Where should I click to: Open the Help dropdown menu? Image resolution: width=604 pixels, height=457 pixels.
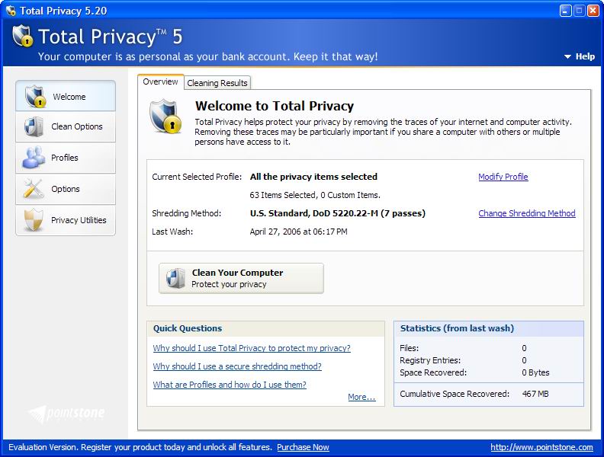(579, 56)
